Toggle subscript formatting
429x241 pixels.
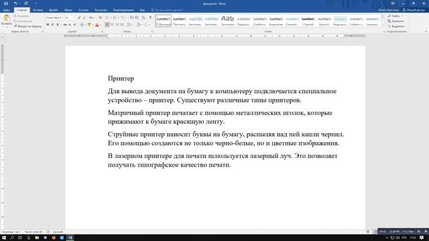pos(70,25)
